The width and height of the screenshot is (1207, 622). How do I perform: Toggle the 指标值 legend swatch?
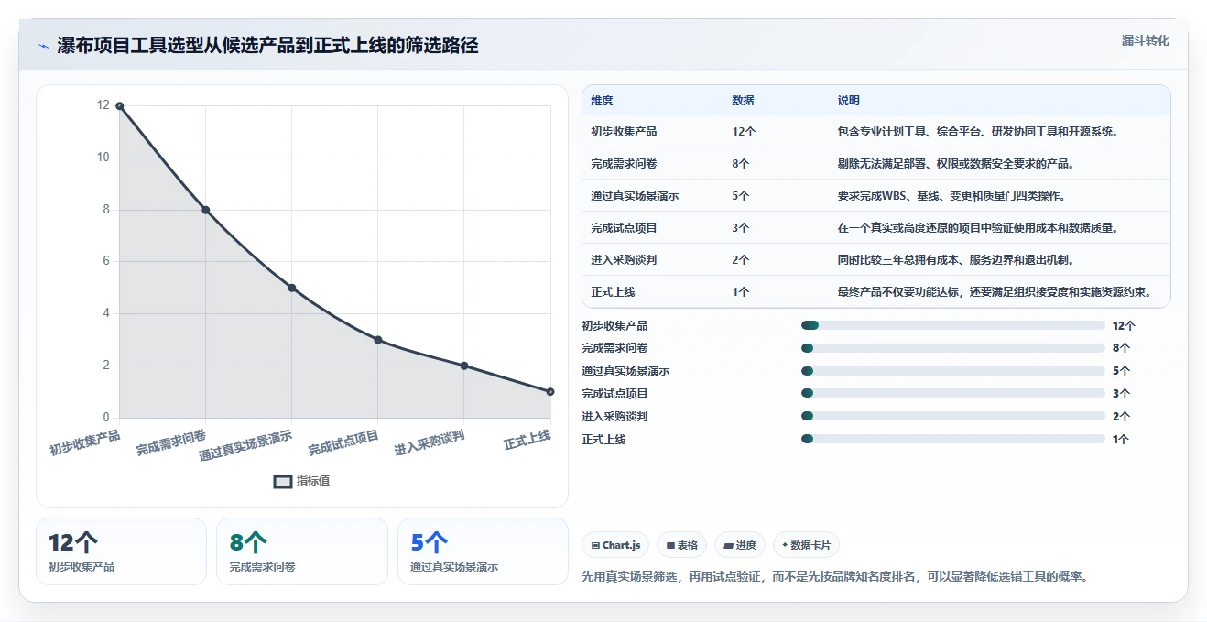point(283,481)
